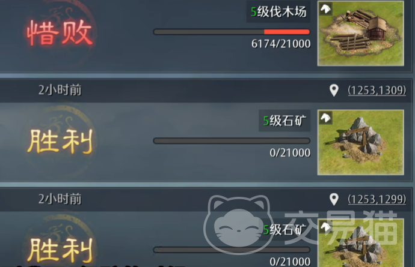
Task: Click horse icon on bottom stone mine thumbnail
Action: coord(325,227)
